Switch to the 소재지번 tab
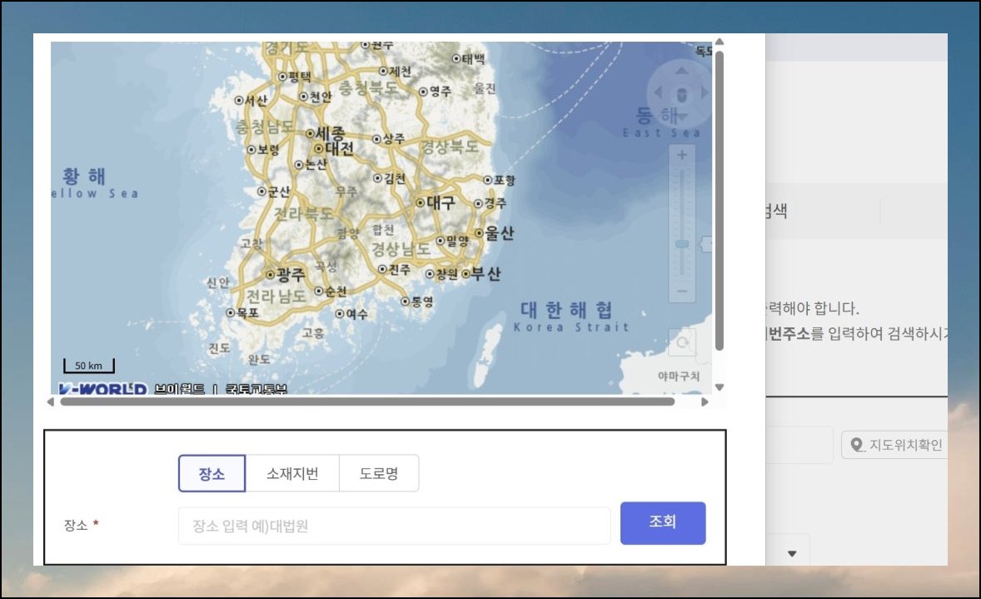Viewport: 981px width, 599px height. (x=292, y=473)
